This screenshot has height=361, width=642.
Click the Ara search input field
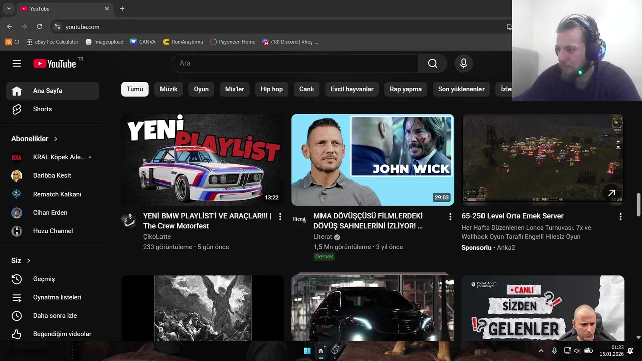295,63
